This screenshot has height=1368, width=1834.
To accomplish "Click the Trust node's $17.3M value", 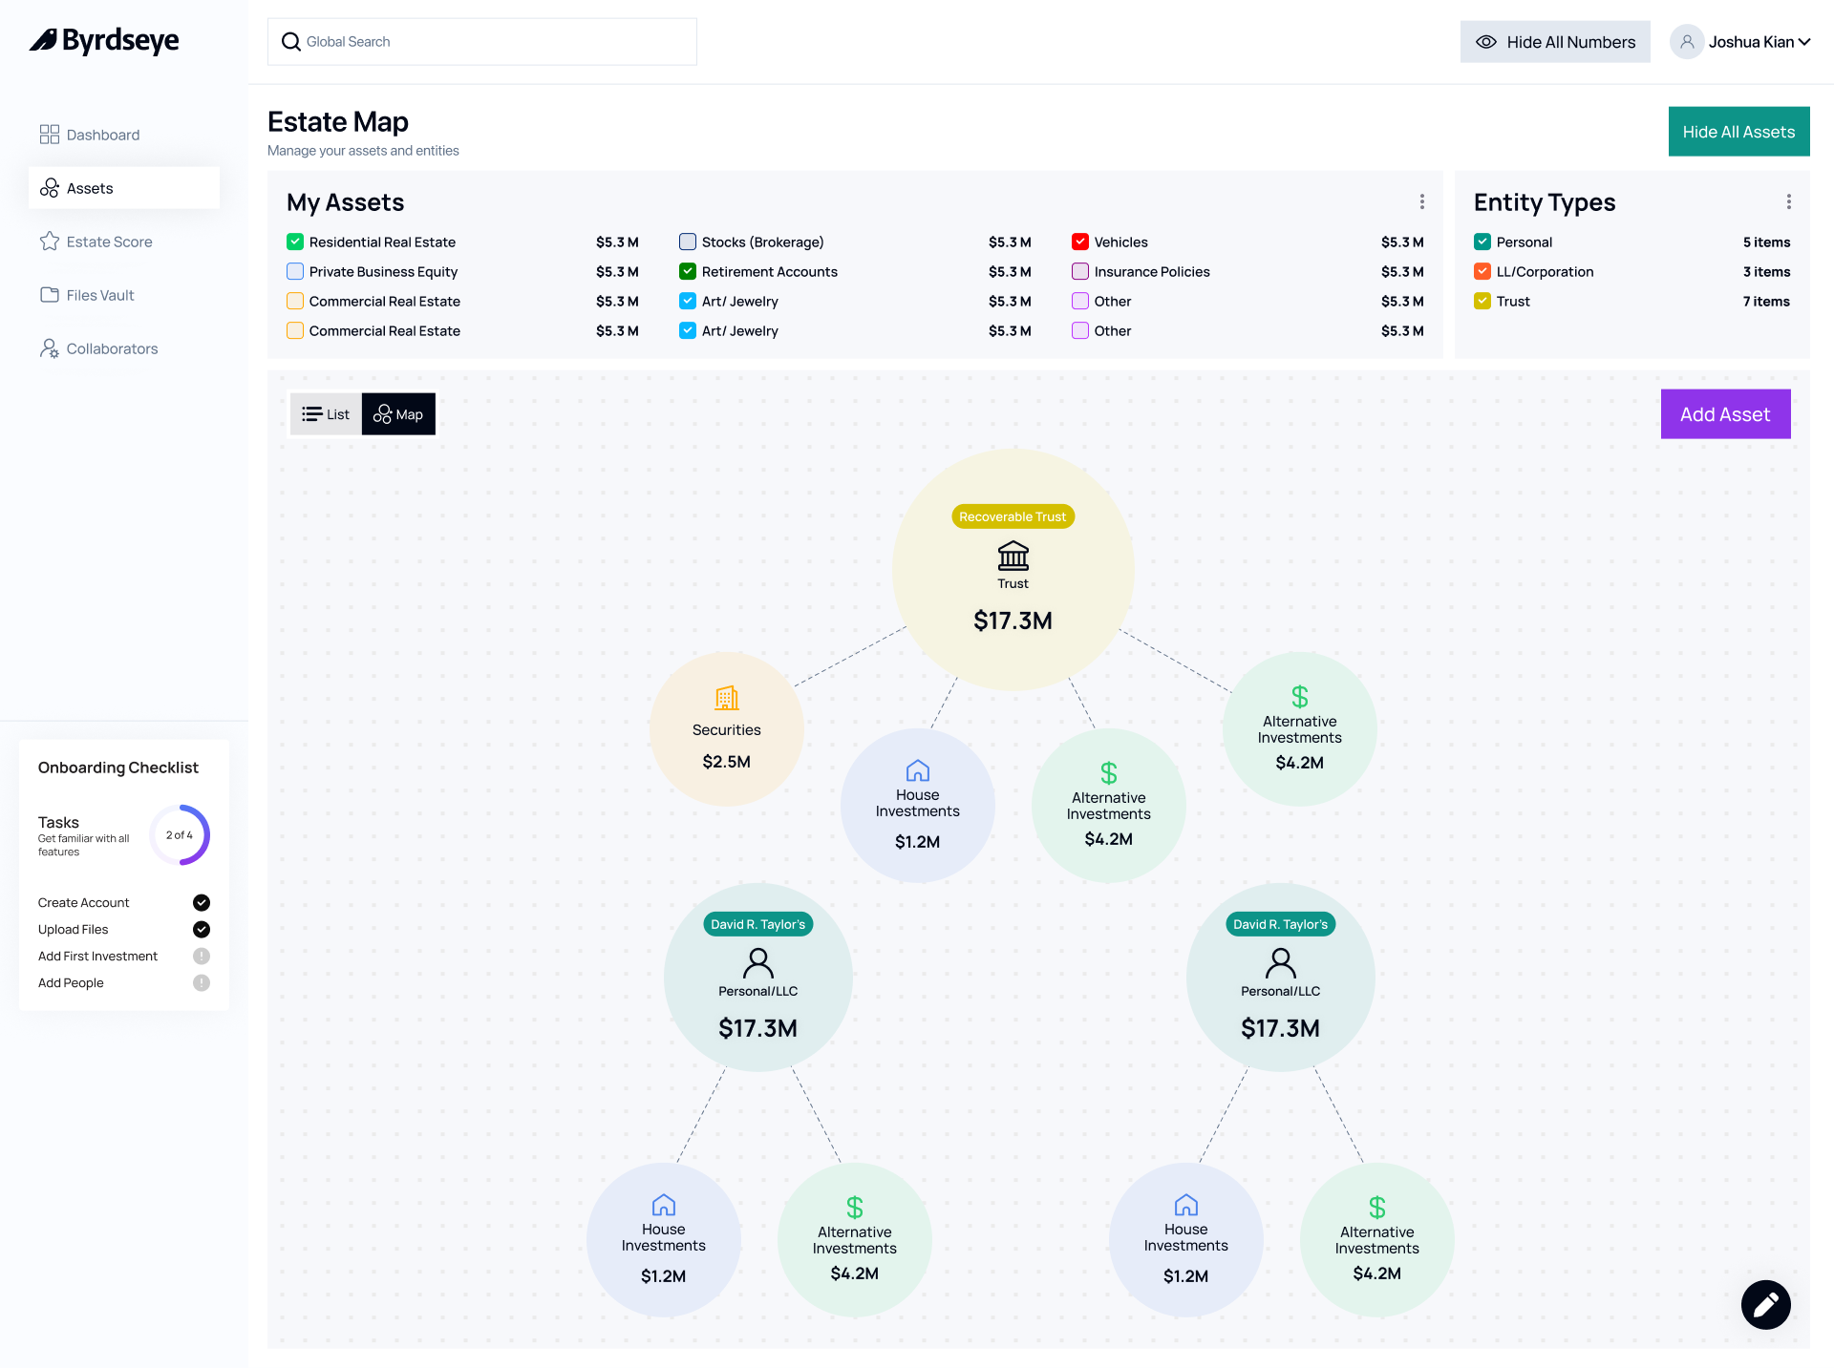I will [1013, 621].
